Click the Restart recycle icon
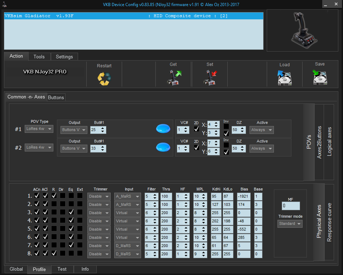The width and height of the screenshot is (343, 275). [x=104, y=78]
